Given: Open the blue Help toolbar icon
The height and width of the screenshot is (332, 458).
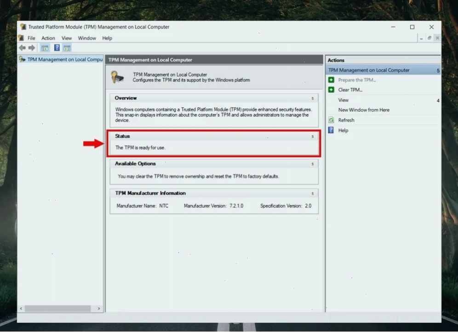Looking at the screenshot, I should pos(57,48).
